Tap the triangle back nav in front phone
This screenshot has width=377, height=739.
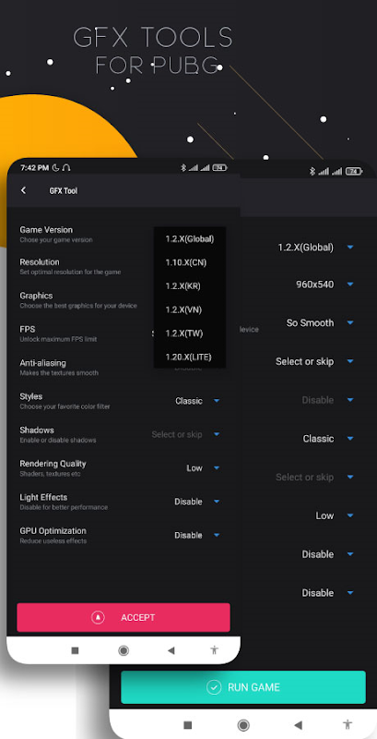tap(171, 650)
